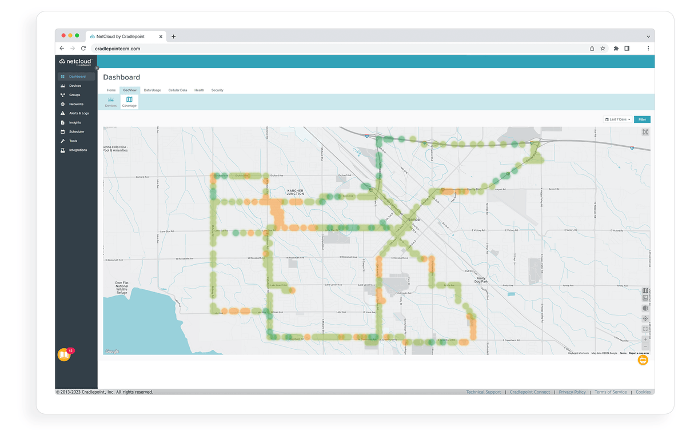Go back in browser
Screen dimensions: 686x439
point(62,49)
